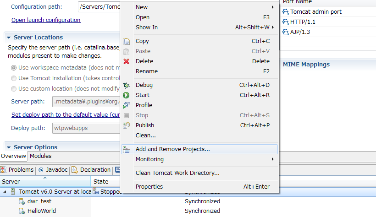
Task: Click the Problems view icon
Action: [3, 170]
